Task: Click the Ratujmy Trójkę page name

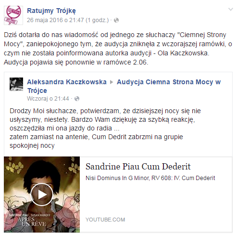Action: click(x=51, y=11)
